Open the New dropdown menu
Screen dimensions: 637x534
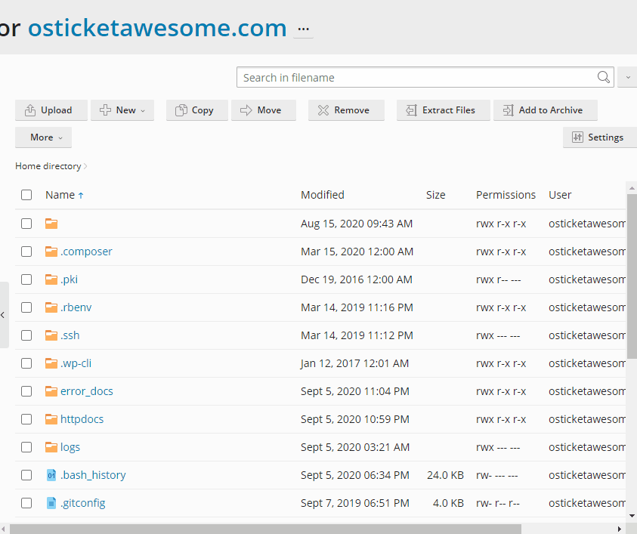(x=122, y=110)
